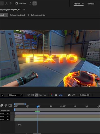Open the zoom dropdown left of Máxima
Viewport: 100px width, 134px height.
click(3, 95)
